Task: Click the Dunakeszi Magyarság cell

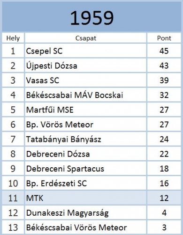Action: (x=85, y=213)
